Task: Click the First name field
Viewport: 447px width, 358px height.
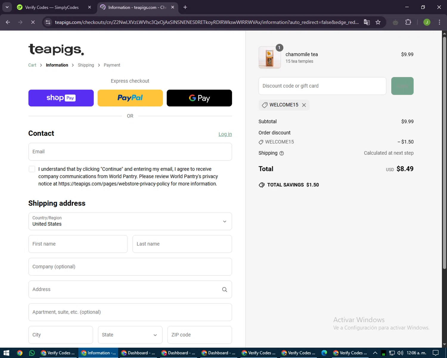Action: 78,244
